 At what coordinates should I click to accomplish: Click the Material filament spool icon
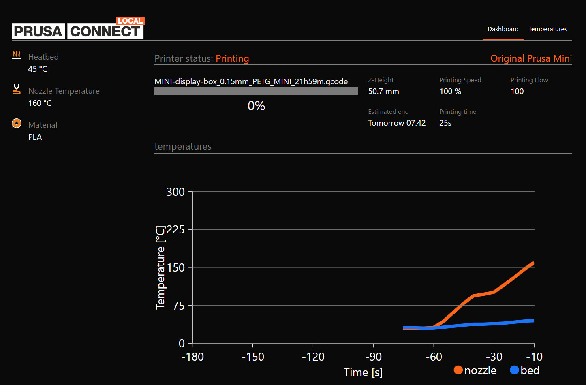click(17, 123)
